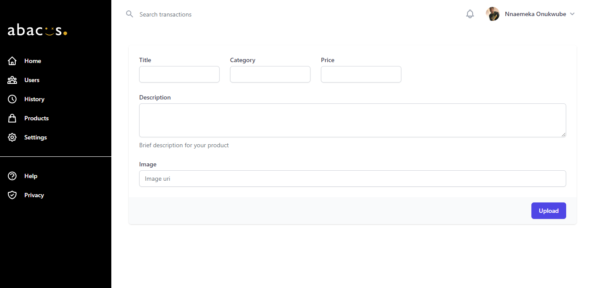Focus the Title input field
This screenshot has width=594, height=288.
click(x=179, y=74)
